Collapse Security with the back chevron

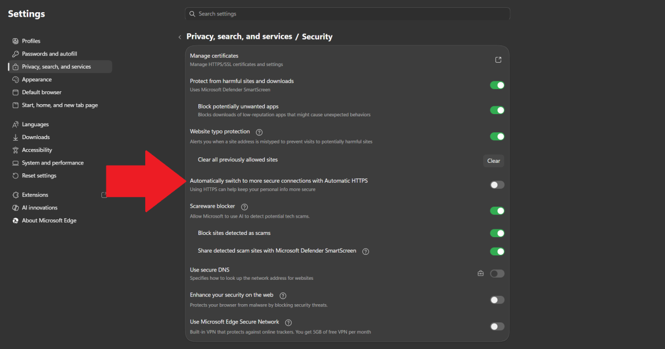point(180,37)
